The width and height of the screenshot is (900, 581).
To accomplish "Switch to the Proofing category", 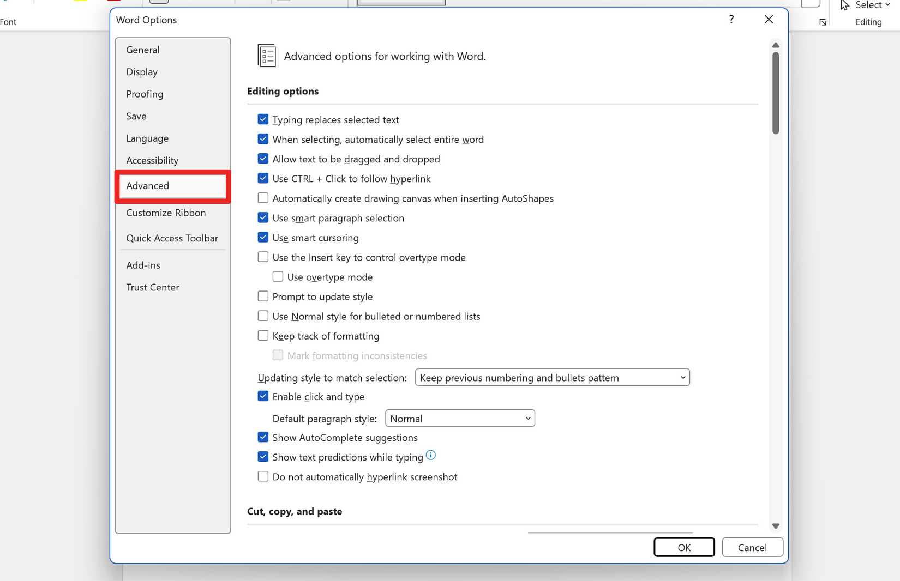I will click(145, 94).
